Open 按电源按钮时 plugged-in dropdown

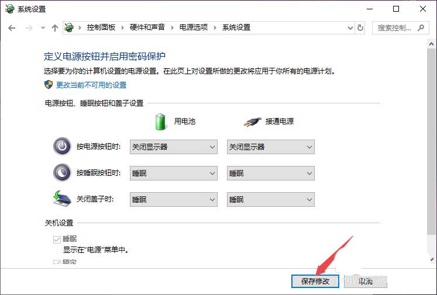pyautogui.click(x=271, y=147)
